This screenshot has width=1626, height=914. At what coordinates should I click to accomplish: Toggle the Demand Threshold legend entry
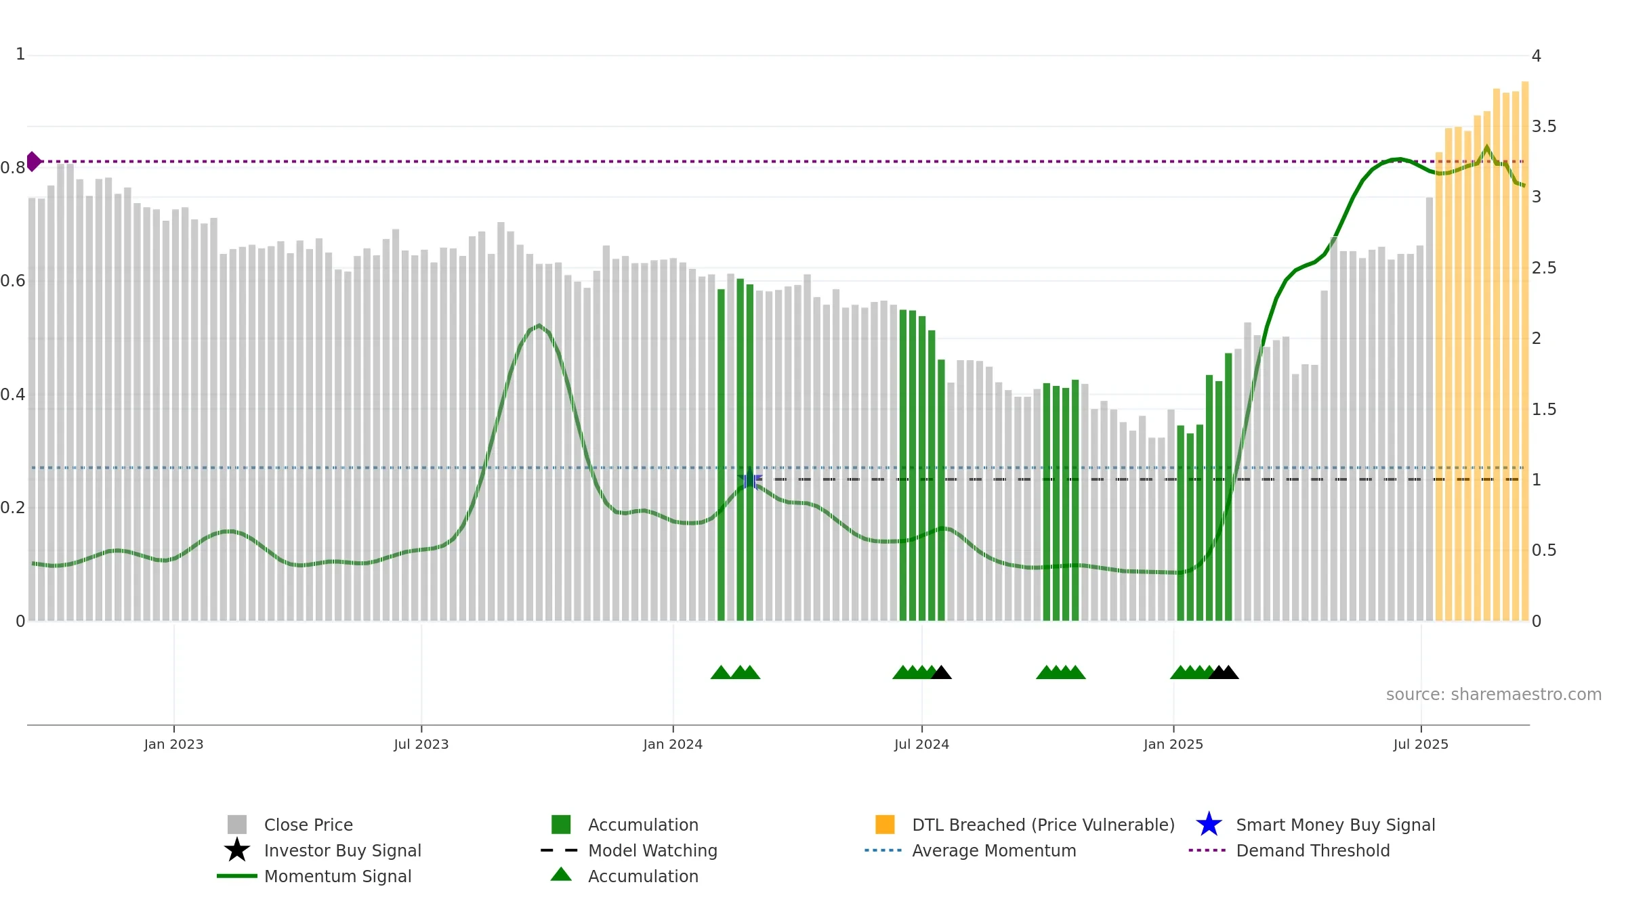tap(1289, 850)
